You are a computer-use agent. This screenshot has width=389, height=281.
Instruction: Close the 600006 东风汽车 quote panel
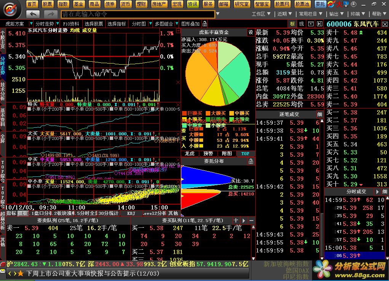385,24
